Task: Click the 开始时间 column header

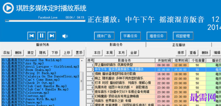Action: coord(163,60)
